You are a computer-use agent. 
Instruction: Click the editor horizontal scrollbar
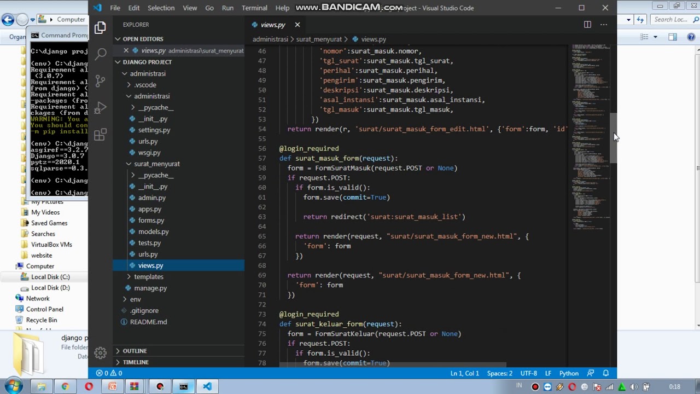(393, 364)
